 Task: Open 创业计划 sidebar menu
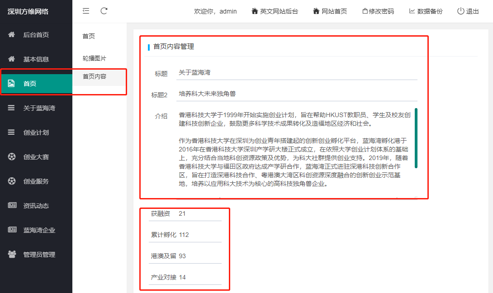(x=36, y=132)
